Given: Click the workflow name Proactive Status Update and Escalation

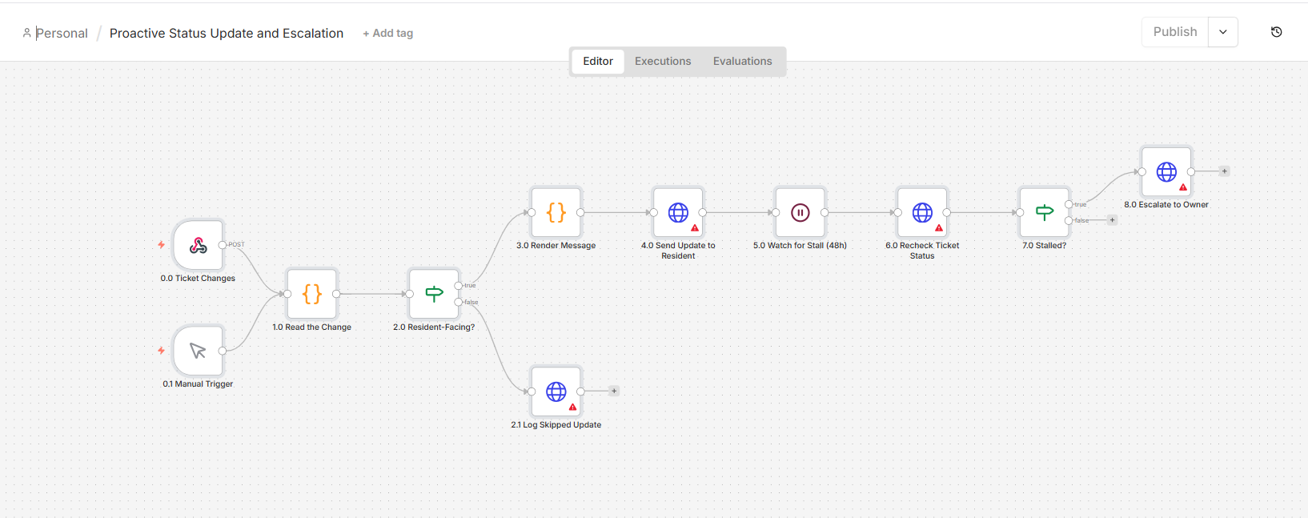Looking at the screenshot, I should coord(227,33).
